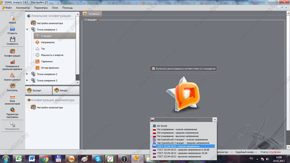Image resolution: width=290 pixels, height=163 pixels.
Task: Collapse the Точка измерения 1 tree node
Action: click(x=28, y=30)
